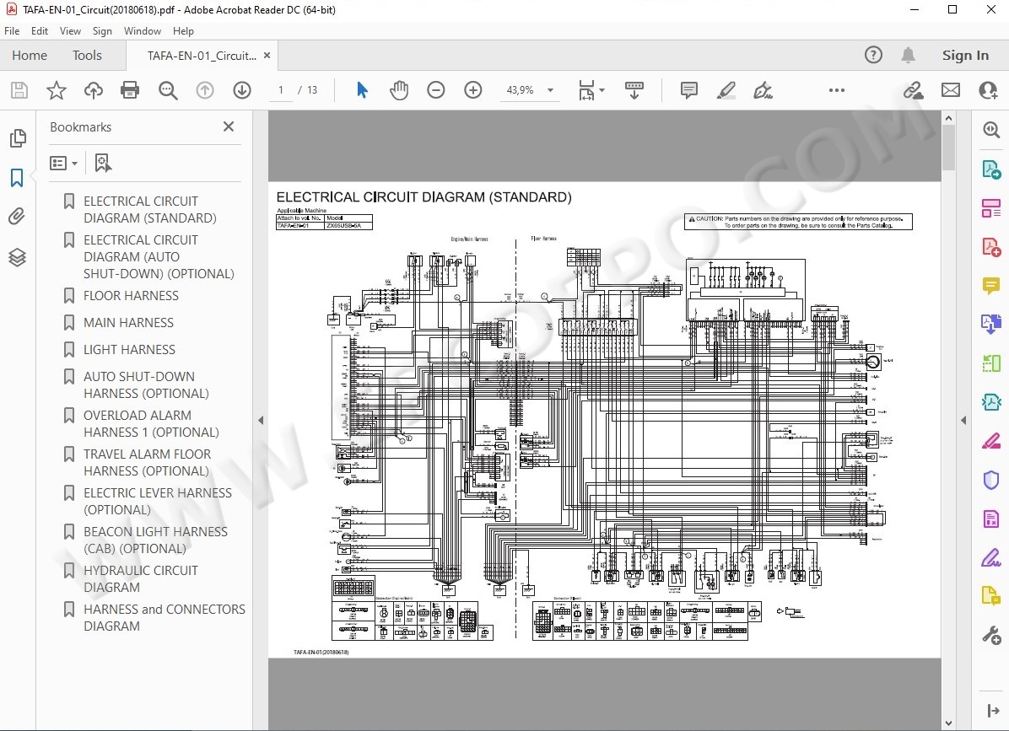Viewport: 1009px width, 731px height.
Task: Upload the file to the cloud
Action: click(x=94, y=90)
